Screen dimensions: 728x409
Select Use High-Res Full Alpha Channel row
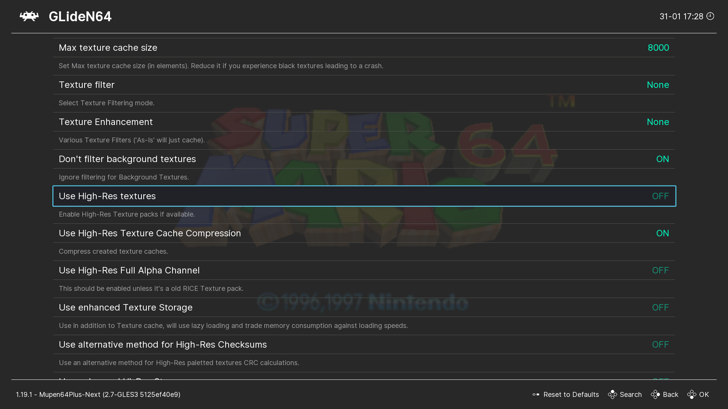click(364, 270)
